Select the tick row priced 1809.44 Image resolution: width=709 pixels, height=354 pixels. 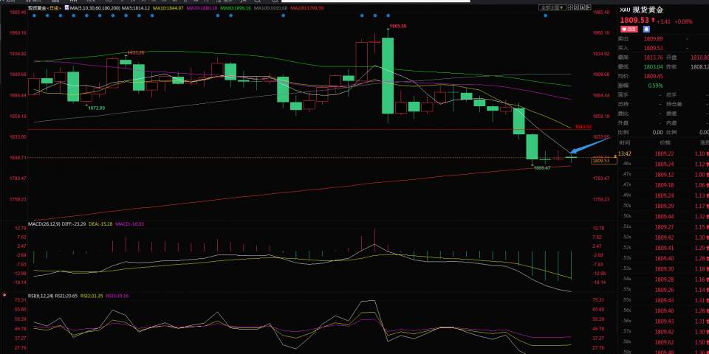click(x=663, y=217)
